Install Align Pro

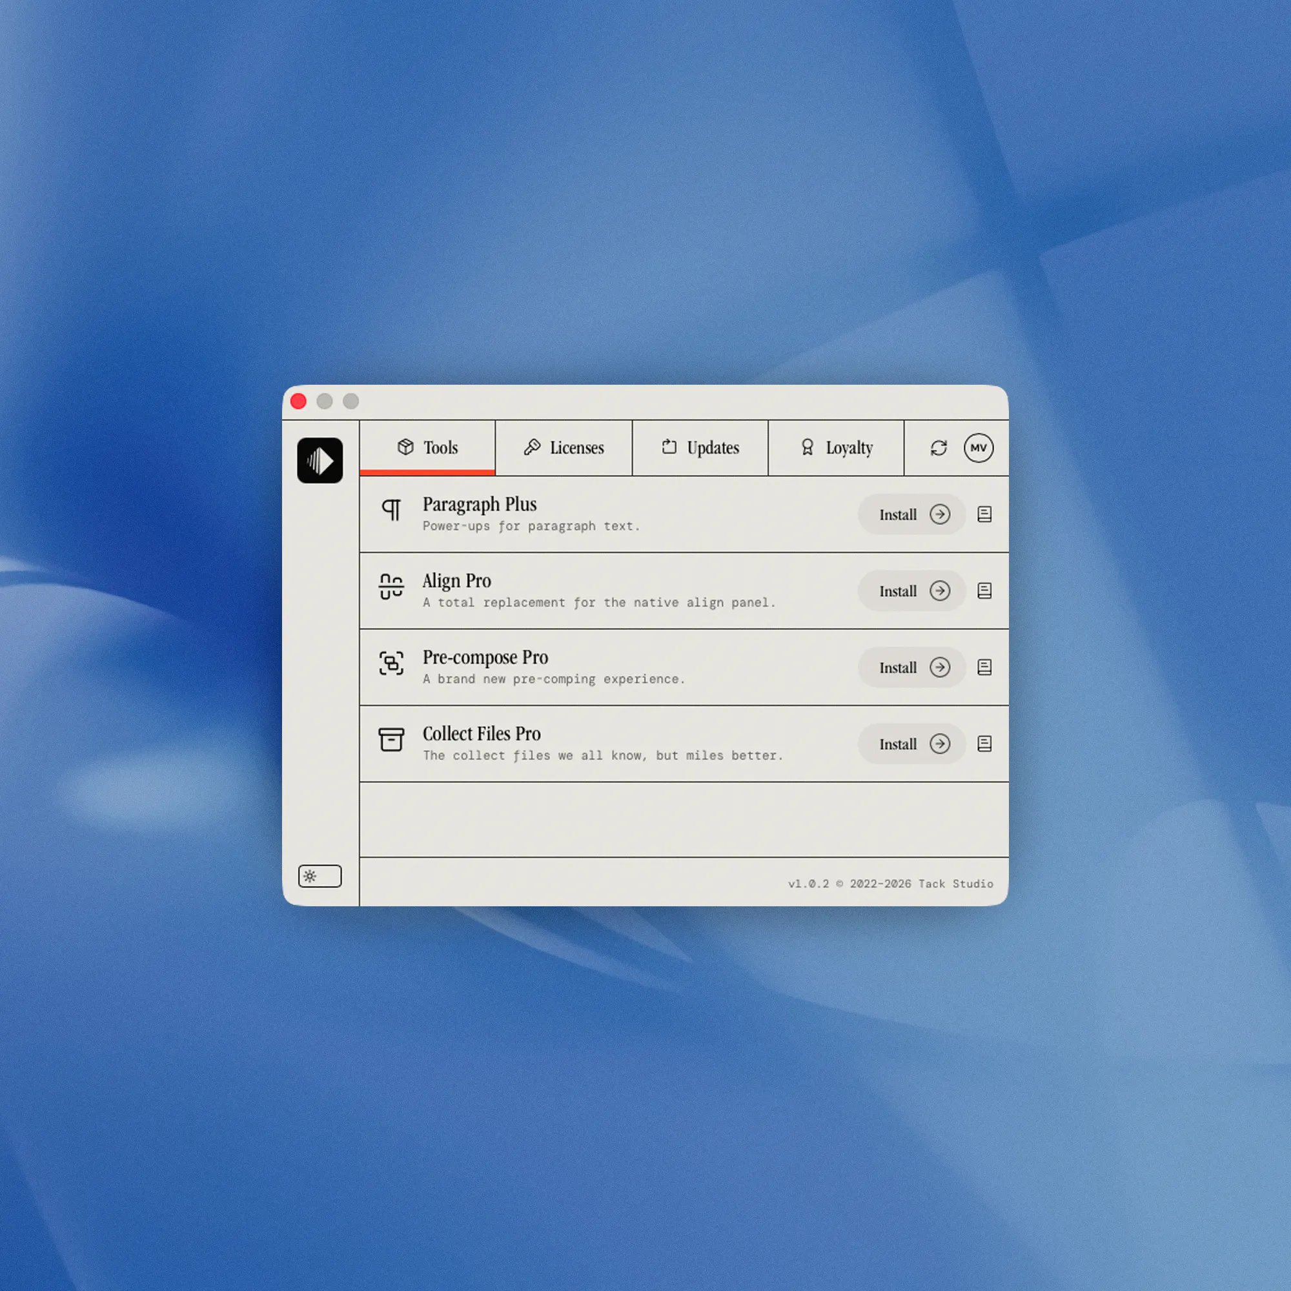pyautogui.click(x=911, y=591)
